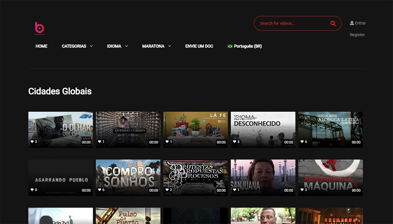Open Envie um Doc page
Image resolution: width=393 pixels, height=224 pixels.
click(x=199, y=46)
